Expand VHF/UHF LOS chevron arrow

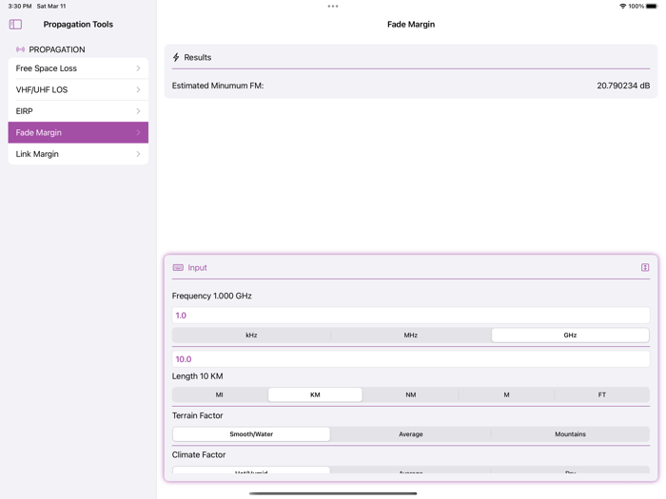(x=138, y=90)
